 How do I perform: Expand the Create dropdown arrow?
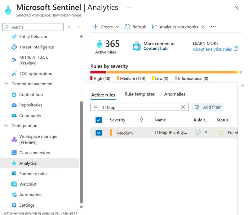tap(117, 27)
